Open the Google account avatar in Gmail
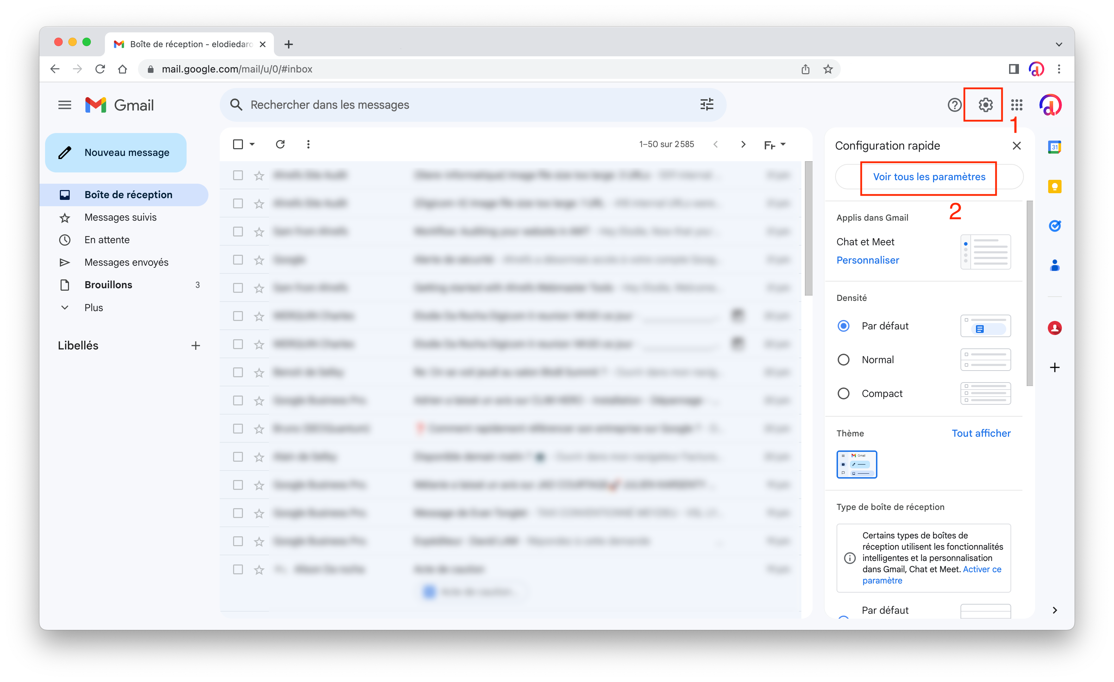Screen dimensions: 1114x682 tap(1050, 105)
